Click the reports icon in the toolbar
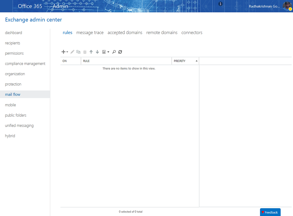The image size is (293, 216). point(104,52)
